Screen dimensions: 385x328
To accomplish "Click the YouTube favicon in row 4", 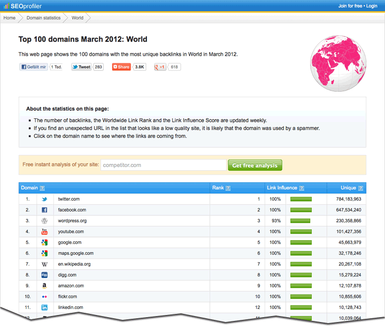I will tap(44, 231).
